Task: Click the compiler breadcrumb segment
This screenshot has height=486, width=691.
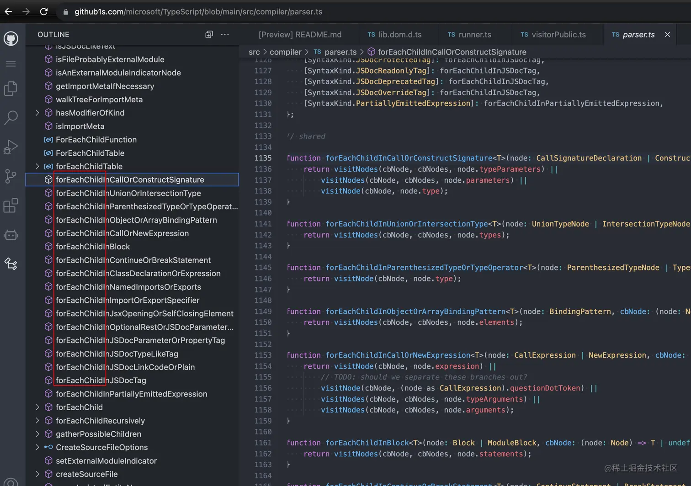Action: point(286,52)
